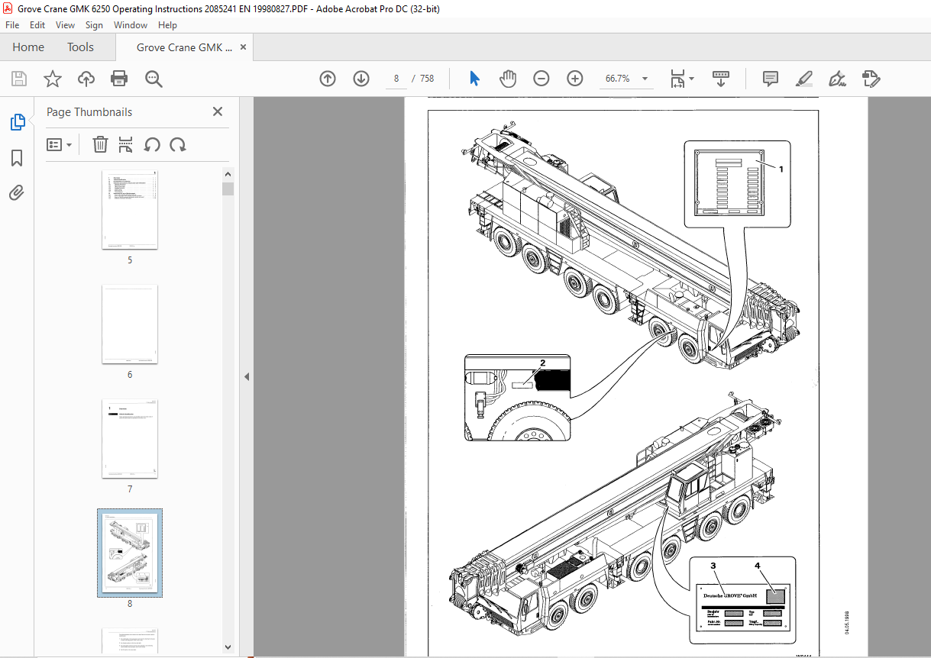931x658 pixels.
Task: Insert page break tool in thumbnails
Action: coord(126,144)
